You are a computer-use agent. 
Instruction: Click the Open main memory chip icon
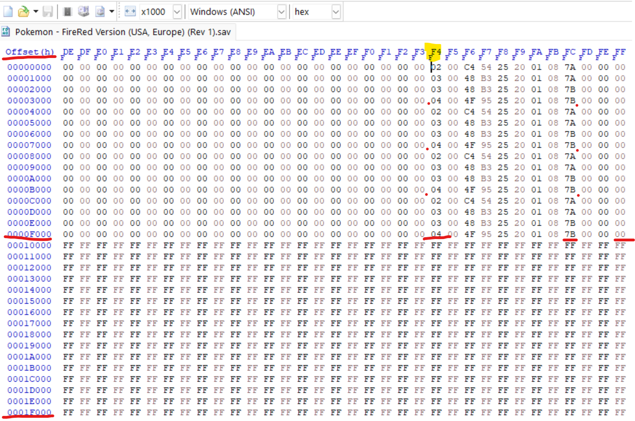pyautogui.click(x=67, y=12)
